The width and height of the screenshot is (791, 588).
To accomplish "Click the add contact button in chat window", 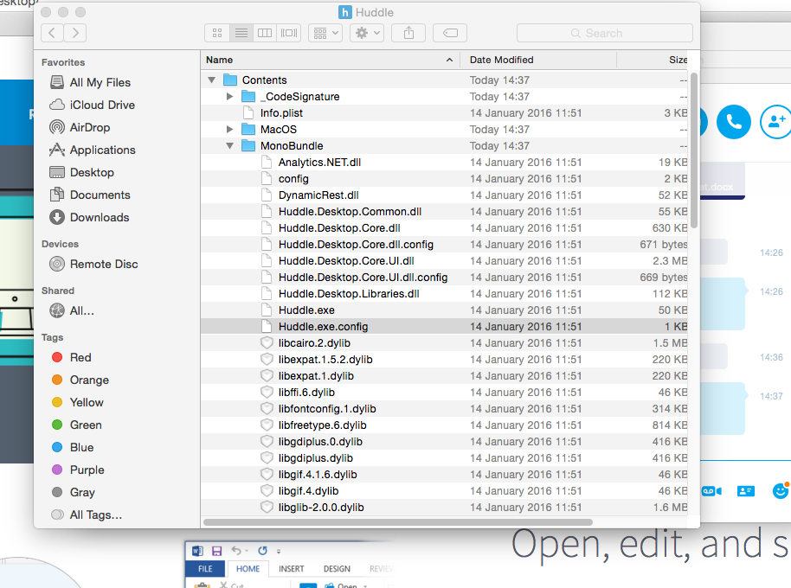I will (x=776, y=121).
